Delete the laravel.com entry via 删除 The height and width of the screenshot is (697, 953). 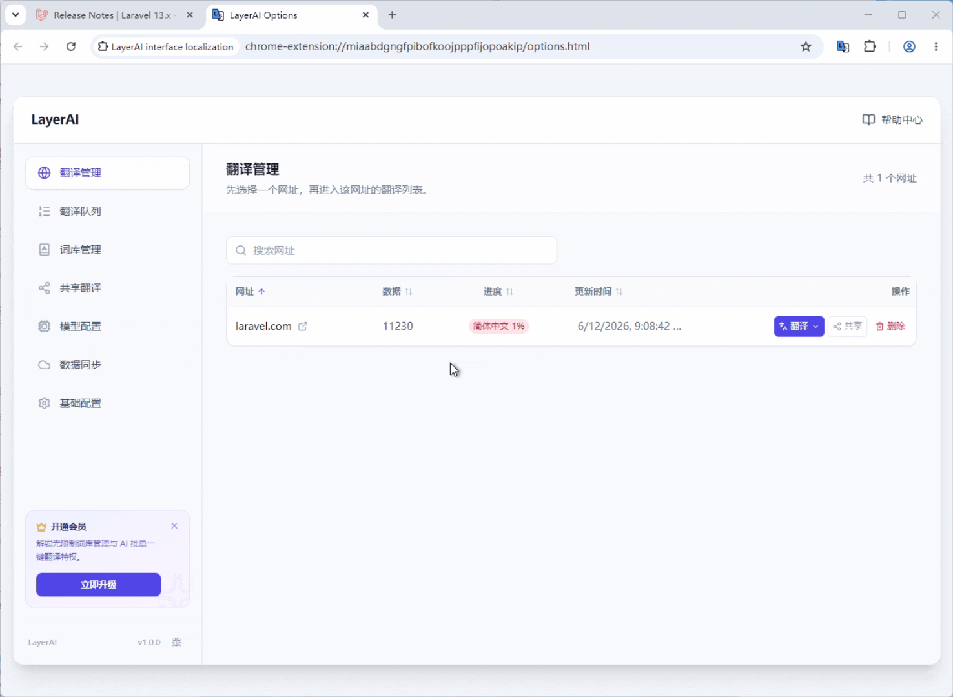(x=890, y=327)
